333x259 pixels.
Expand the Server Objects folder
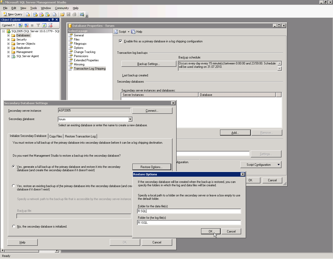8,44
